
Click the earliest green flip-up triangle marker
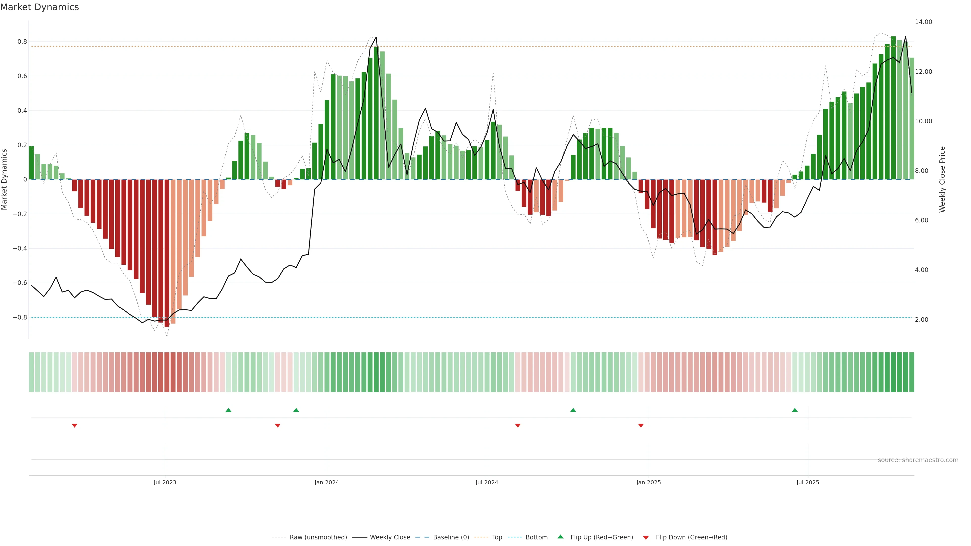(228, 410)
